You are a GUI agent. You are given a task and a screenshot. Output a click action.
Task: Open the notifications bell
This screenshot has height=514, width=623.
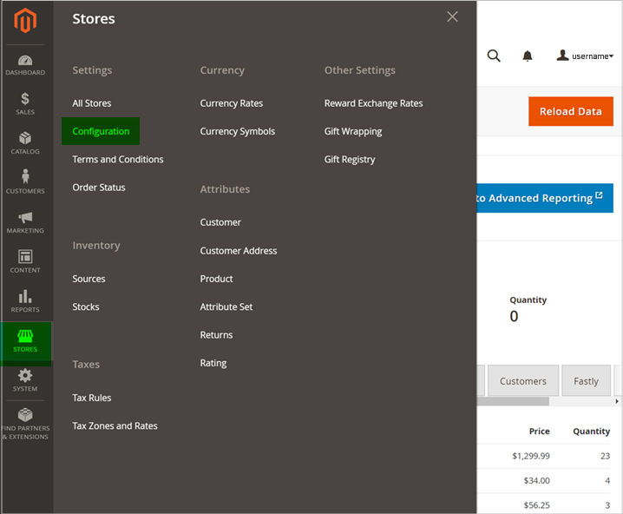528,56
